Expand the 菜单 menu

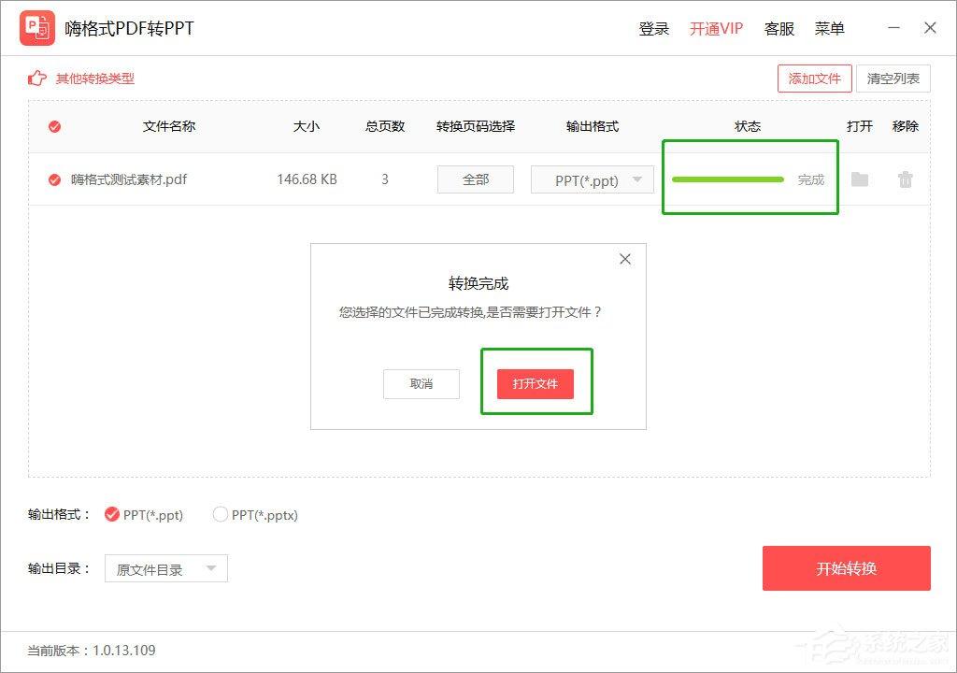[829, 29]
